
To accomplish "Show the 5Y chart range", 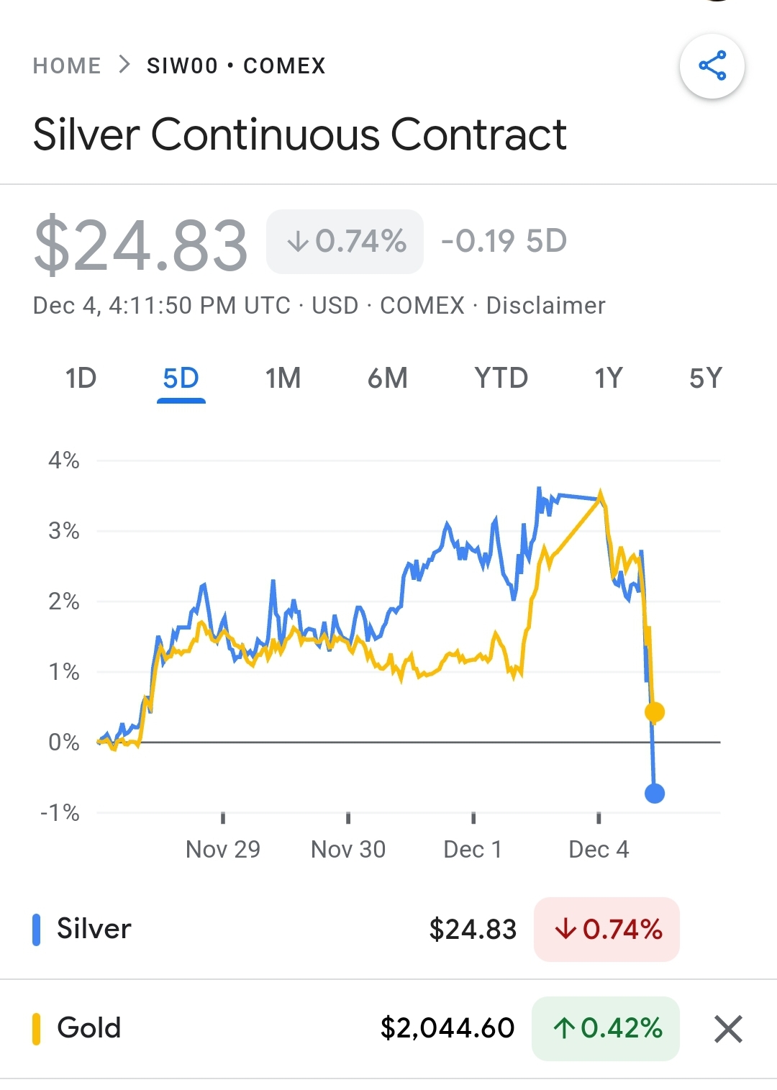I will [705, 378].
